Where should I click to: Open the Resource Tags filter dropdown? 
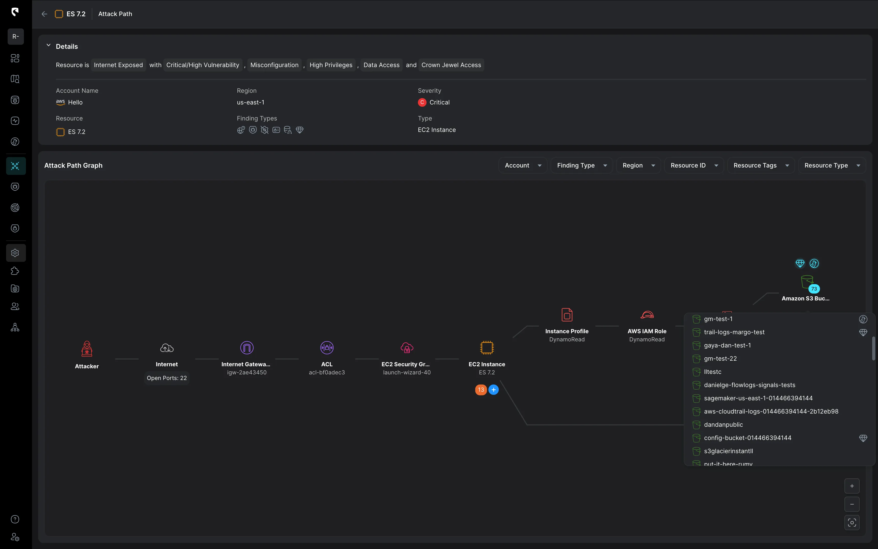(761, 165)
